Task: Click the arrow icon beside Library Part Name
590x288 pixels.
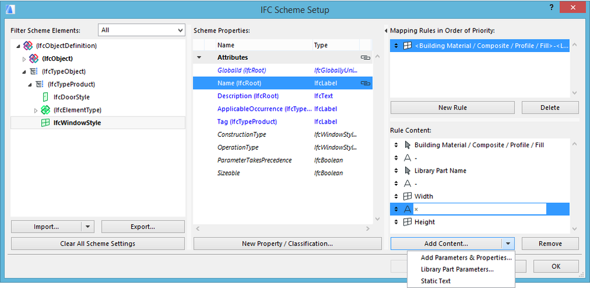Action: coord(407,170)
